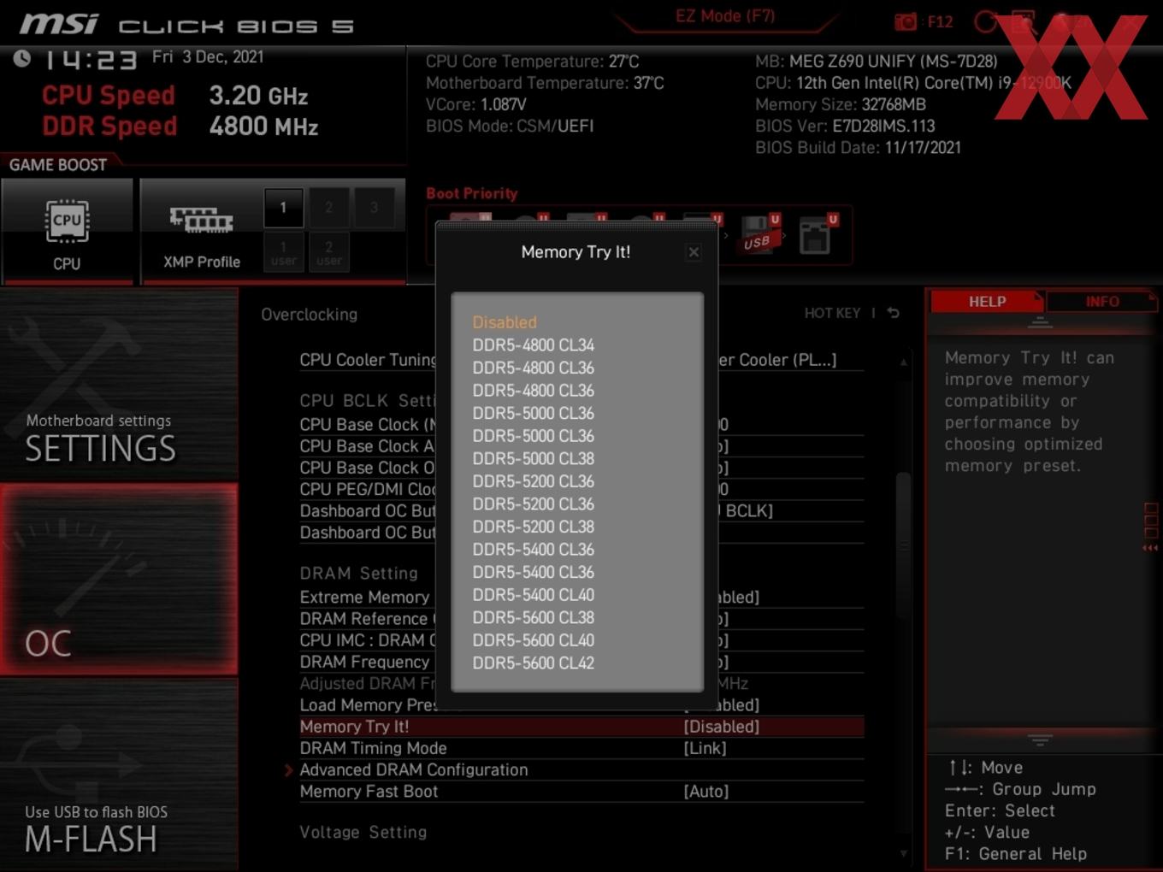Select the Load Memory Preset row
This screenshot has height=872, width=1163.
coord(581,705)
